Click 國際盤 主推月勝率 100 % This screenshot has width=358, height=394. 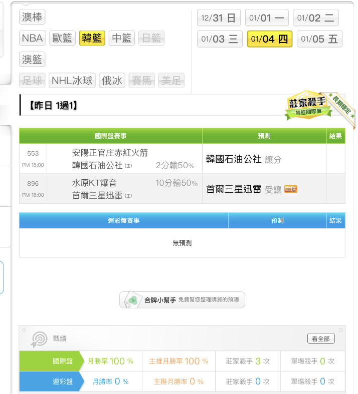178,361
